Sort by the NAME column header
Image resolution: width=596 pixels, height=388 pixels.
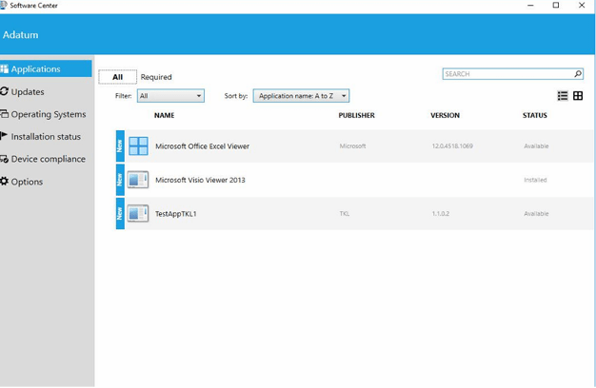click(164, 116)
